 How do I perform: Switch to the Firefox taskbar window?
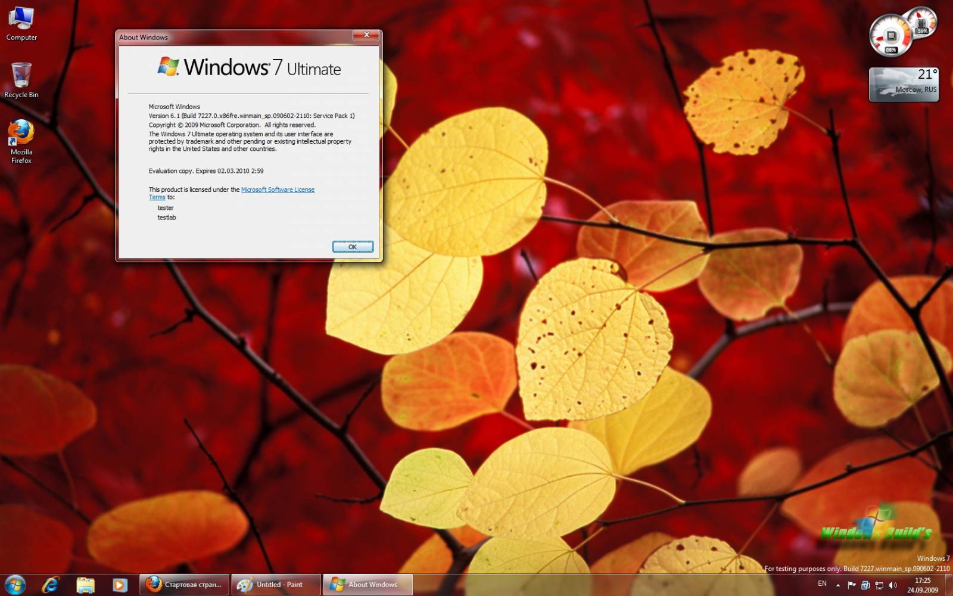(185, 585)
